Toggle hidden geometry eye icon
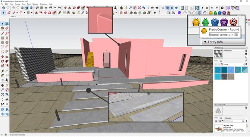 click(x=173, y=13)
